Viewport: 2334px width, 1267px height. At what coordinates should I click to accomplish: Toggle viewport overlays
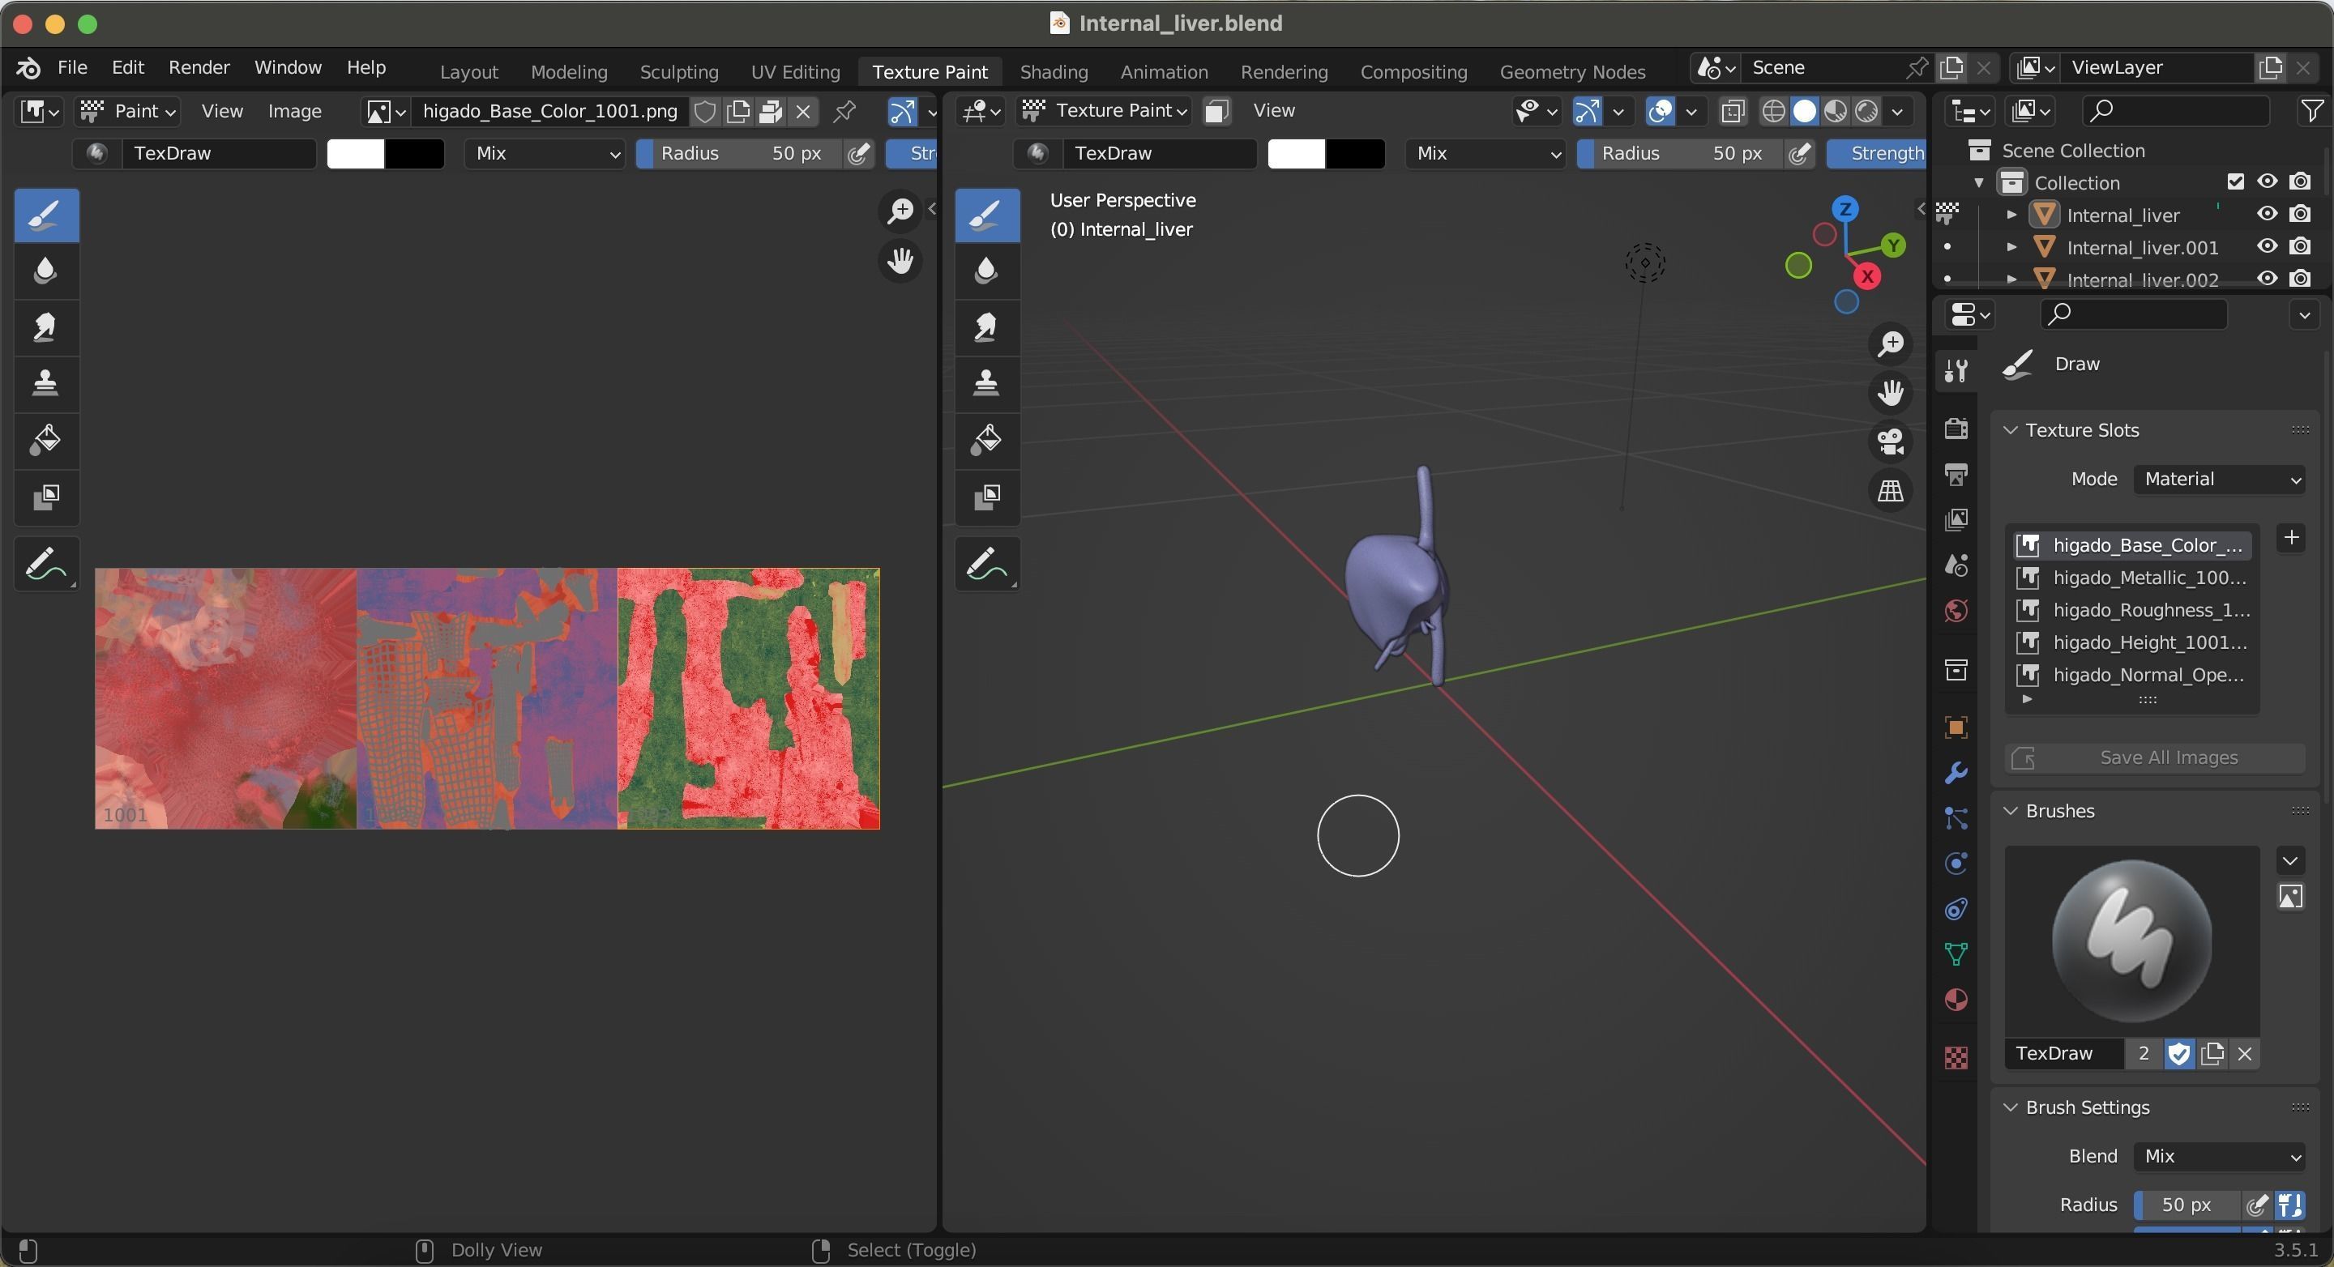tap(1660, 110)
